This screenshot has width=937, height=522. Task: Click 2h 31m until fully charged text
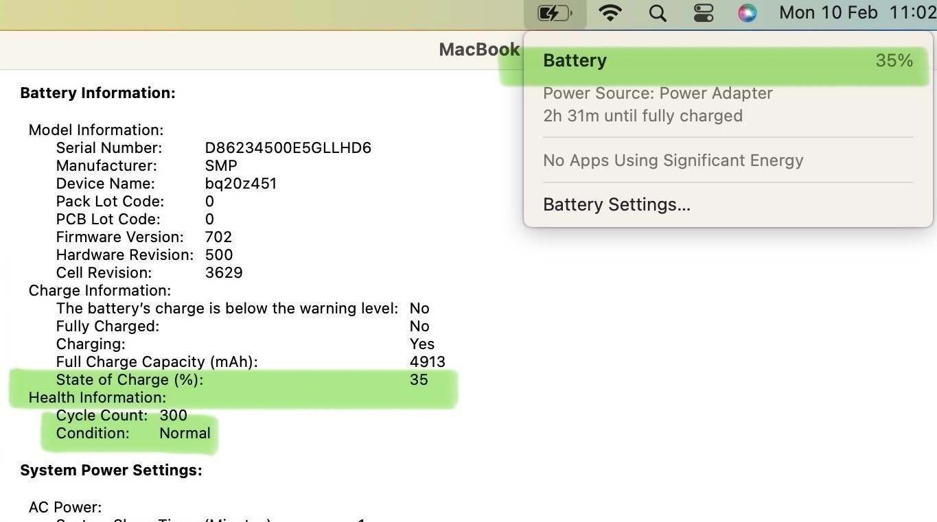click(643, 115)
